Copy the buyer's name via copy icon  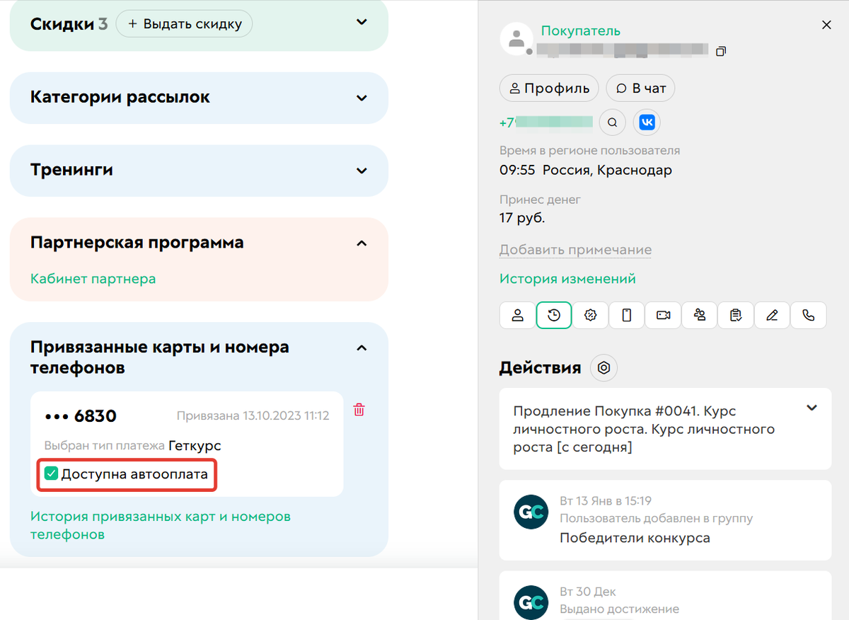pyautogui.click(x=720, y=51)
